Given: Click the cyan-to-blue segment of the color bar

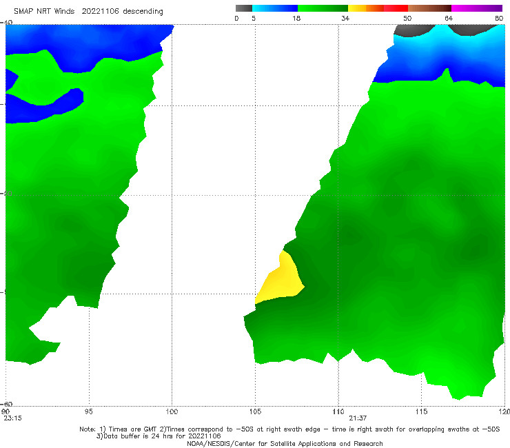Looking at the screenshot, I should (x=275, y=8).
